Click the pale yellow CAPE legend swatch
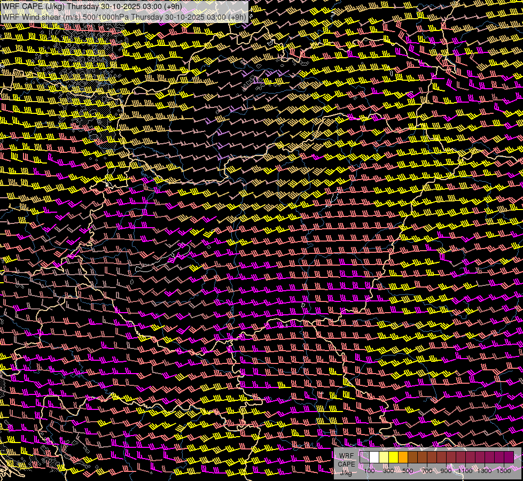Image resolution: width=523 pixels, height=481 pixels. [384, 457]
